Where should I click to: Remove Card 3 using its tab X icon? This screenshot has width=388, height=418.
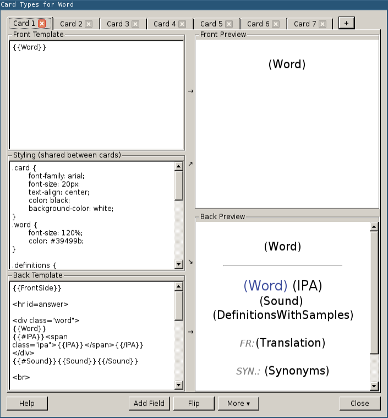tap(135, 24)
